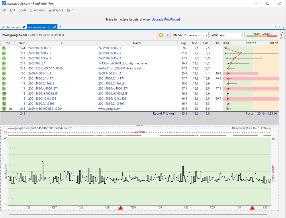Click the pause trace icon

[162, 35]
